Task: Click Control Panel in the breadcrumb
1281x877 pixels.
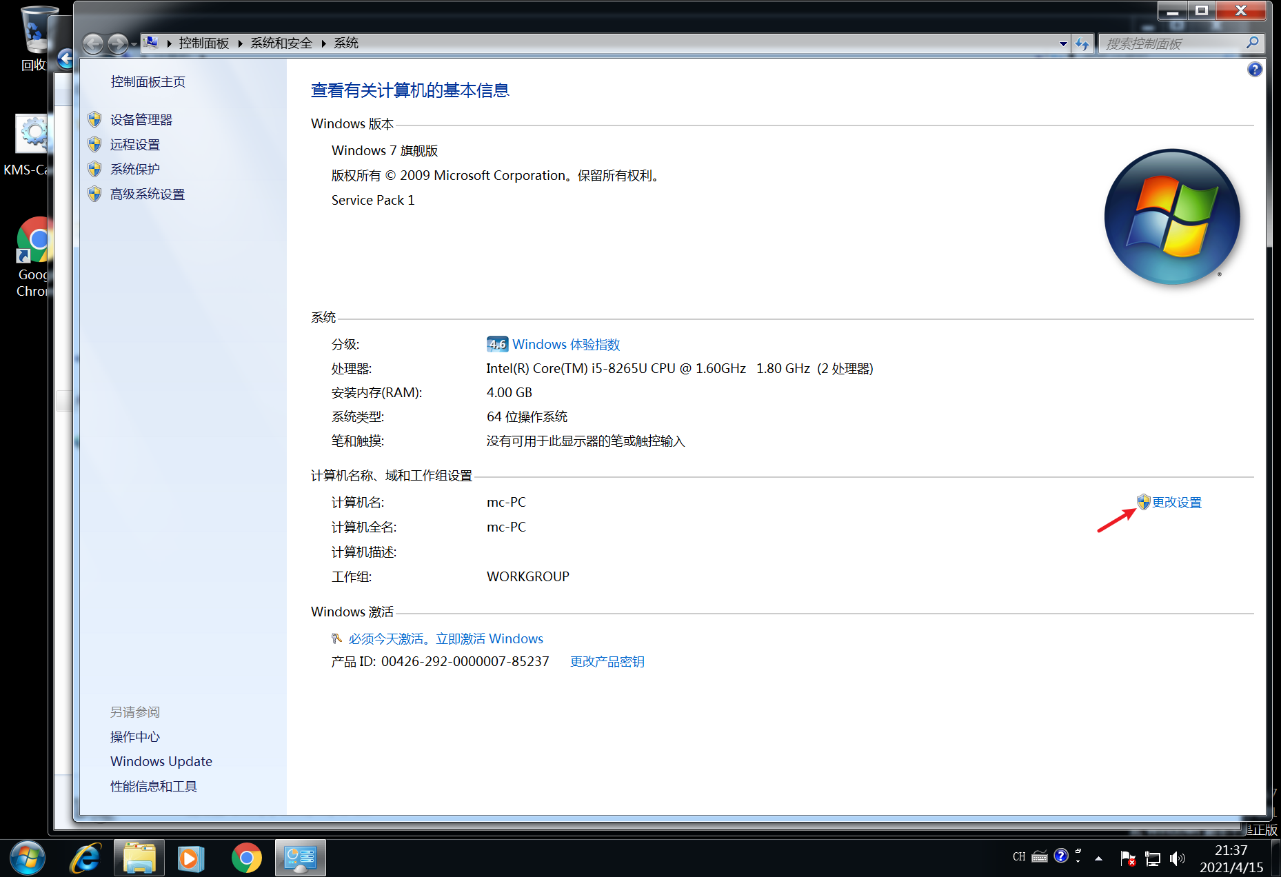Action: (x=204, y=43)
